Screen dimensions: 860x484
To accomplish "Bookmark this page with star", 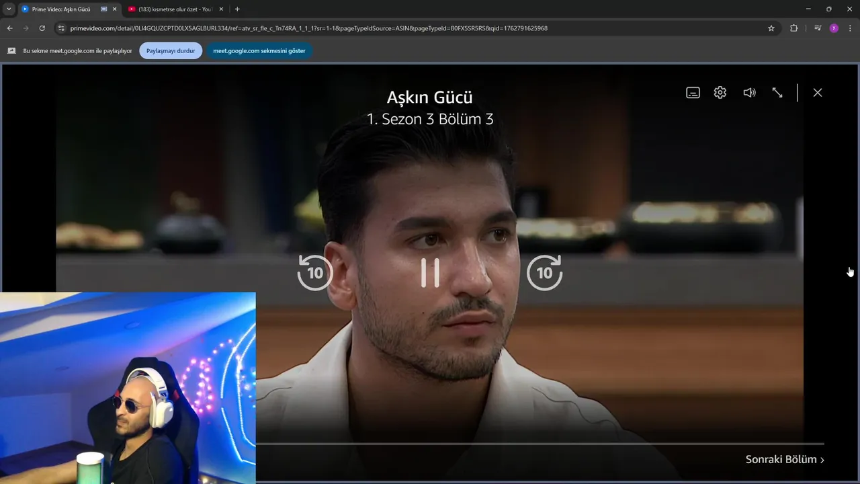I will point(771,28).
